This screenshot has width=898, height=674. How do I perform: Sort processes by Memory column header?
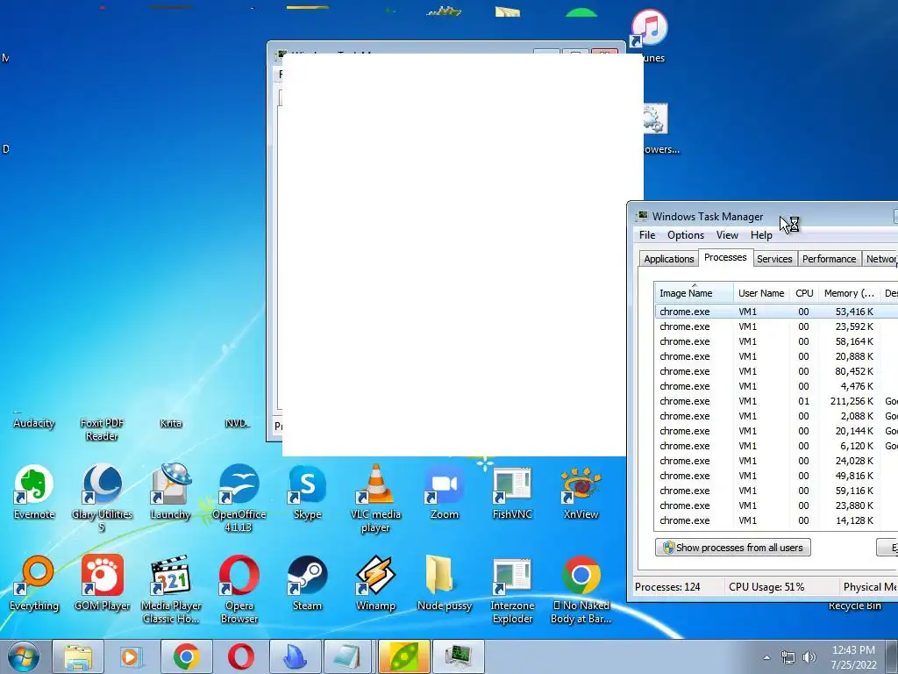click(x=849, y=293)
